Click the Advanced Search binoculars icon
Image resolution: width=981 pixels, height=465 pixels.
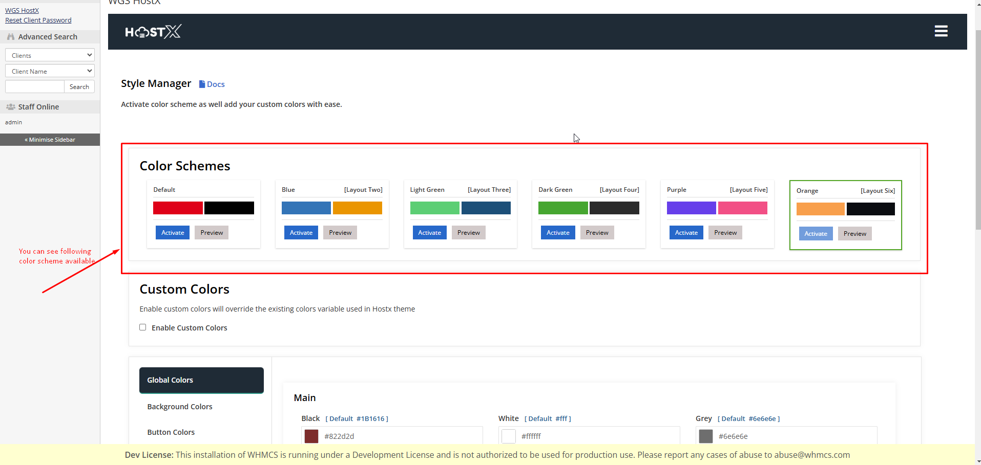[11, 37]
